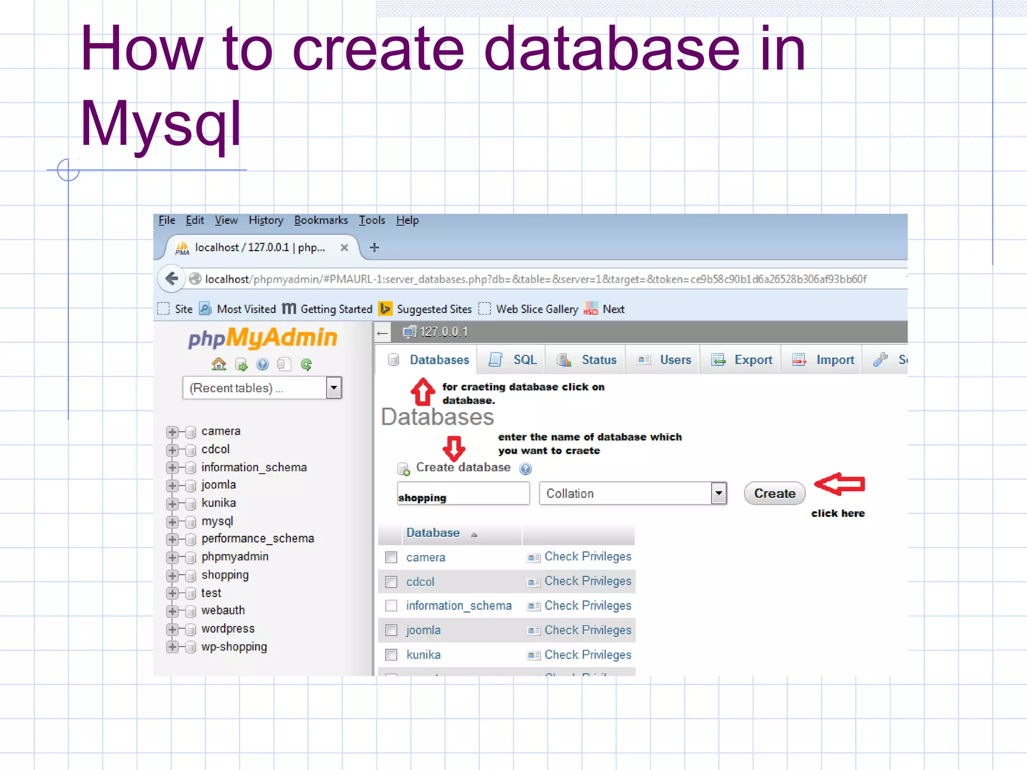Image resolution: width=1027 pixels, height=770 pixels.
Task: Click the browser address bar URL
Action: [x=536, y=279]
